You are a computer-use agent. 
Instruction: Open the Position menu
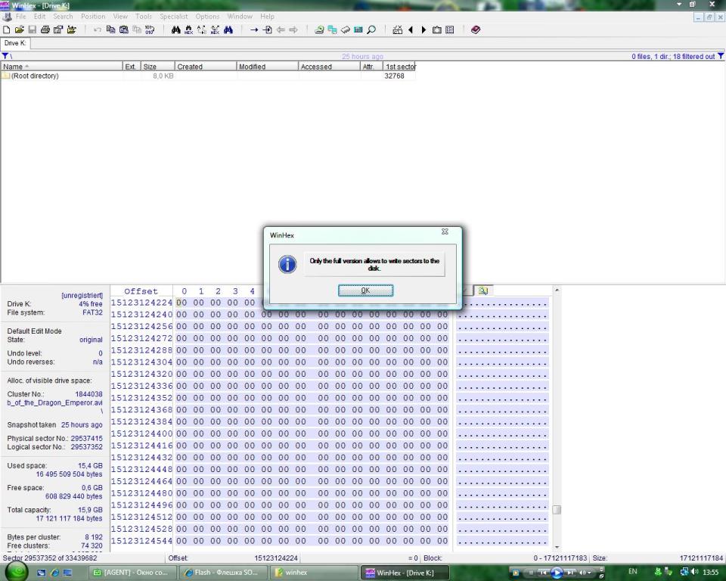click(93, 16)
